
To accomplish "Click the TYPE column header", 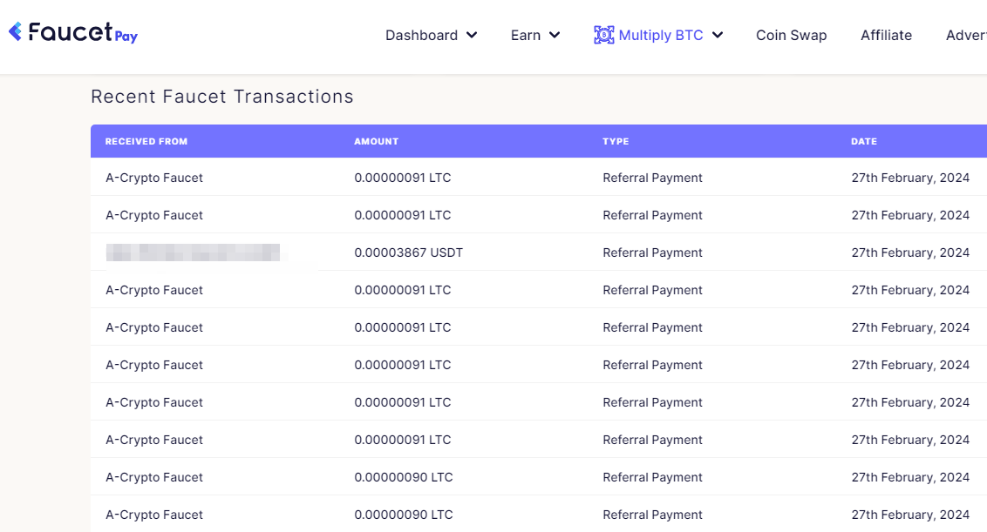I will (x=616, y=141).
